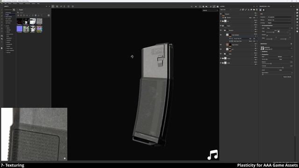Delete the selected layer with trash icon
Viewport: 299px width, 168px height.
[256, 9]
